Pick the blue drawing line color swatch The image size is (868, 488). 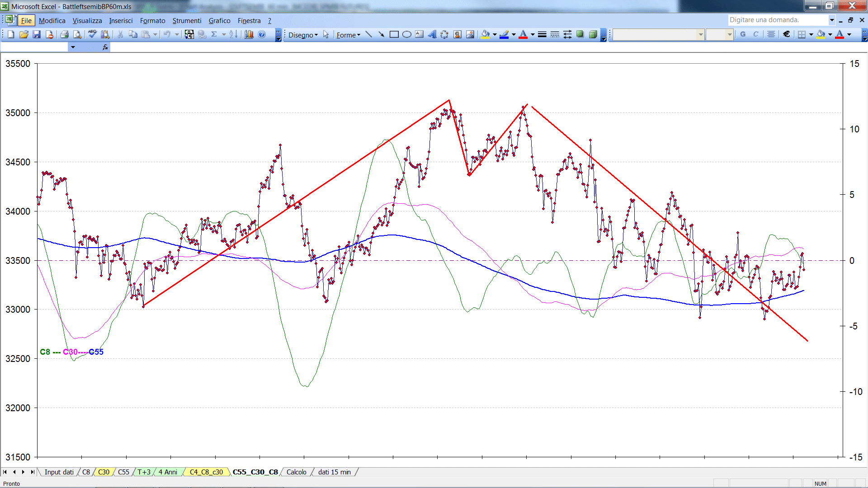(x=504, y=34)
